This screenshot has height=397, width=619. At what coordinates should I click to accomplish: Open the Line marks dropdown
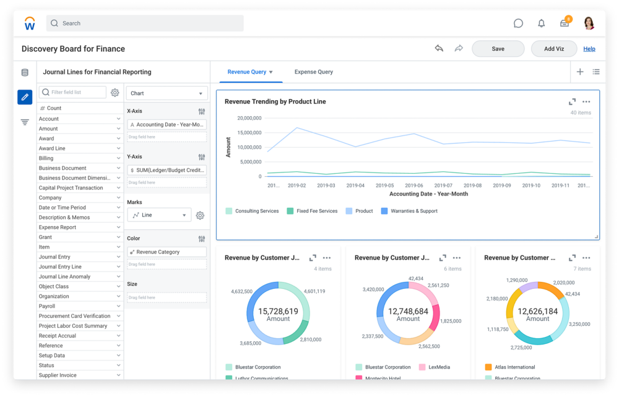coord(159,215)
